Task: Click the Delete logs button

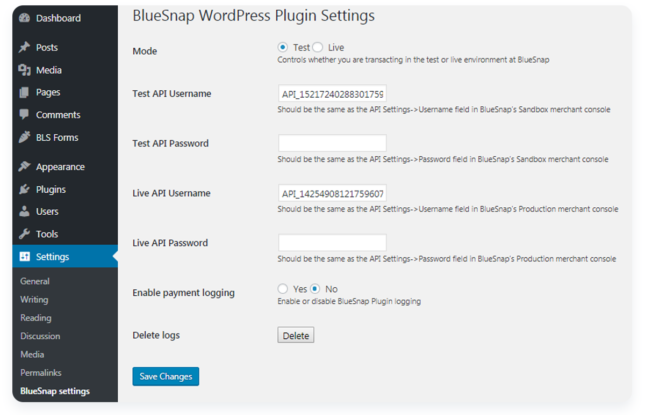Action: (296, 335)
